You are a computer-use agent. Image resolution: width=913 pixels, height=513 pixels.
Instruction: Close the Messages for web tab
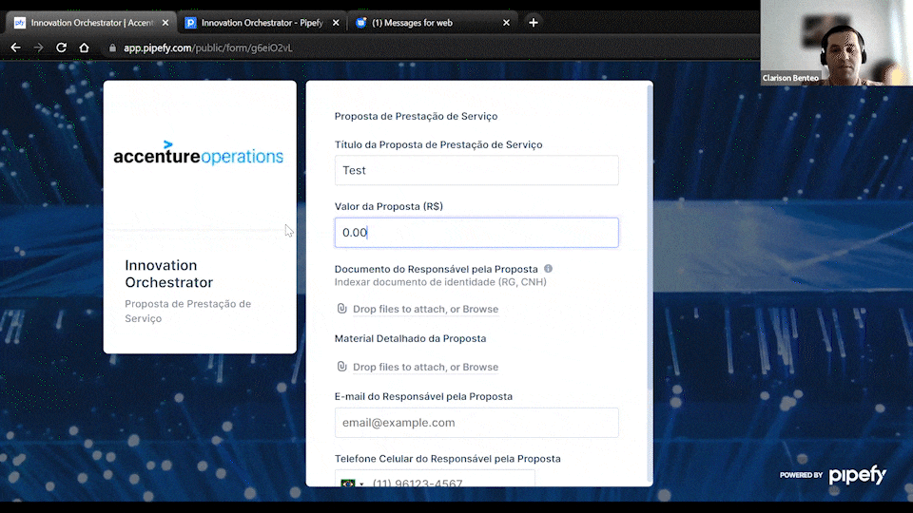click(505, 23)
